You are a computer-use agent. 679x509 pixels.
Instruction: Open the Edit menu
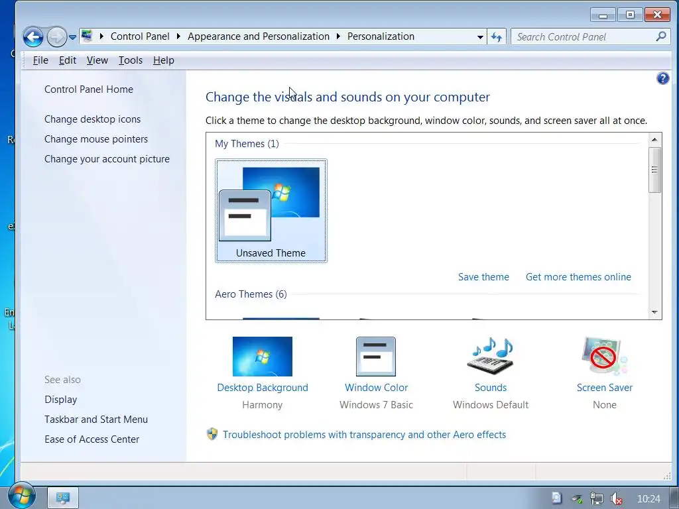[x=68, y=60]
